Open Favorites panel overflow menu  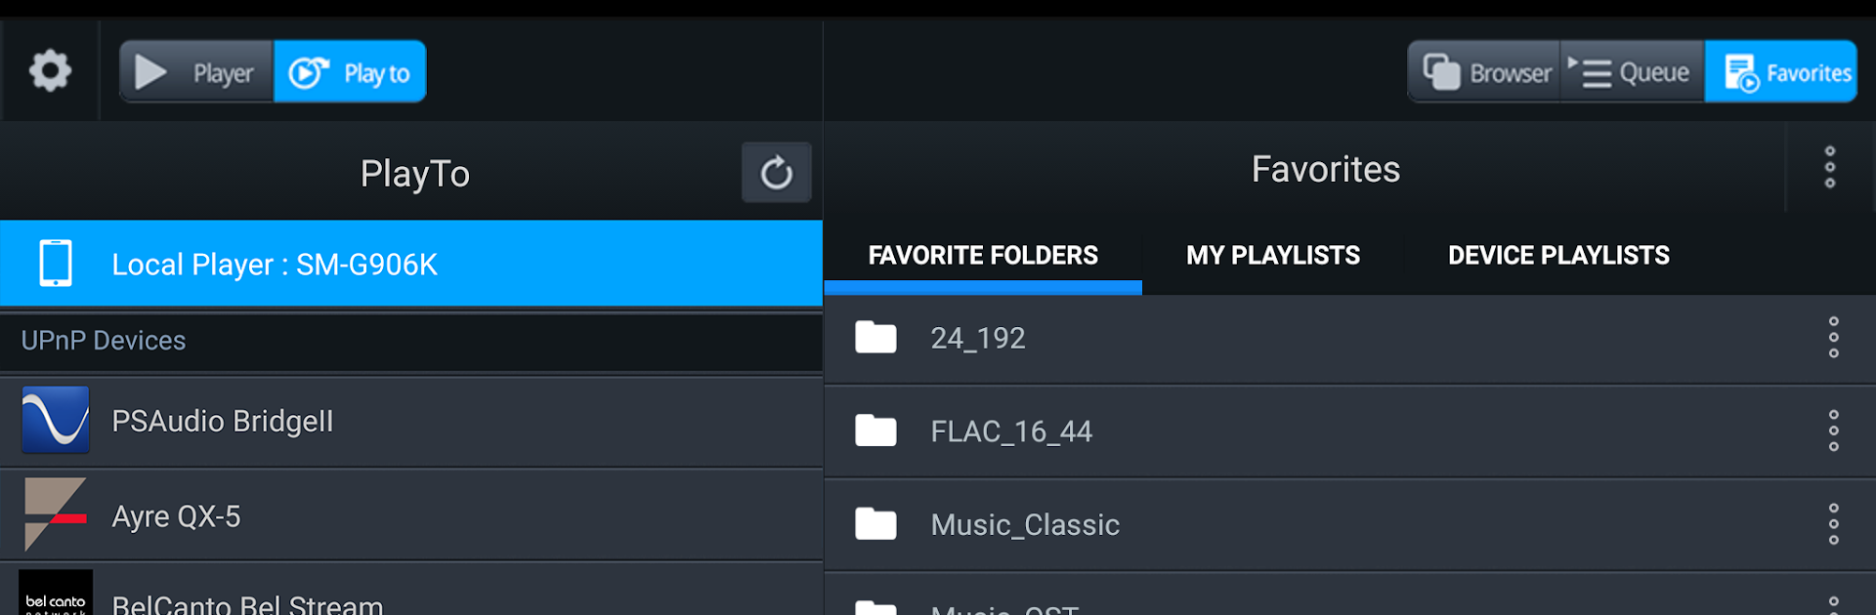1830,168
